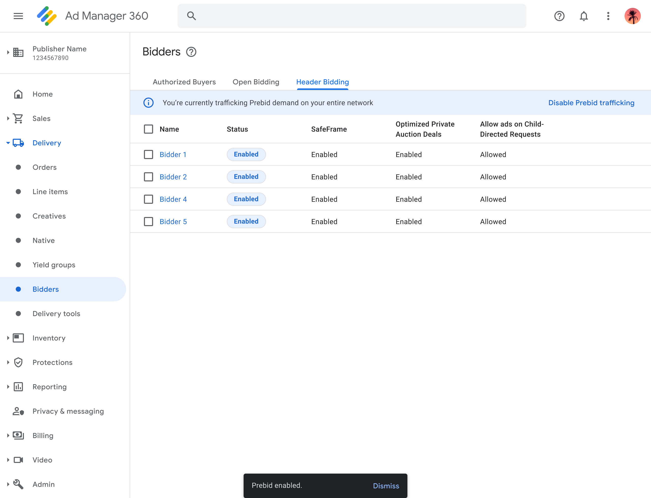Dismiss the Prebid enabled notification
Image resolution: width=651 pixels, height=498 pixels.
click(x=386, y=486)
